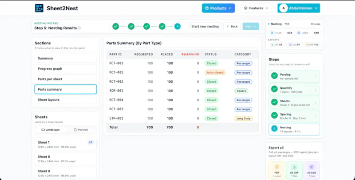
Task: Download All DXF files
Action: (x=294, y=171)
